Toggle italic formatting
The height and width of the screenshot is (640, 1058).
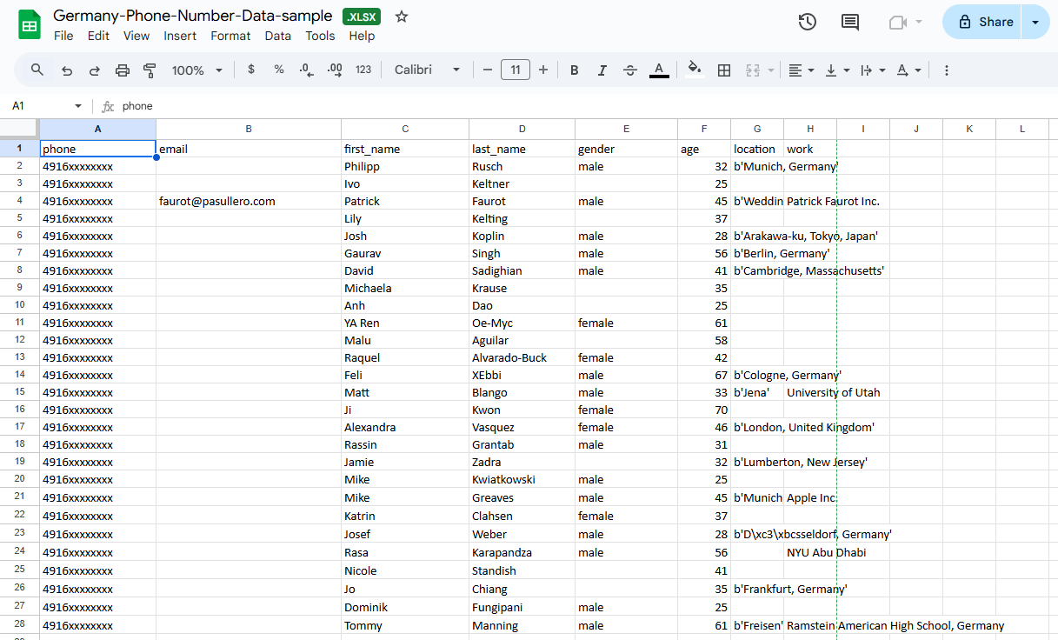(602, 70)
